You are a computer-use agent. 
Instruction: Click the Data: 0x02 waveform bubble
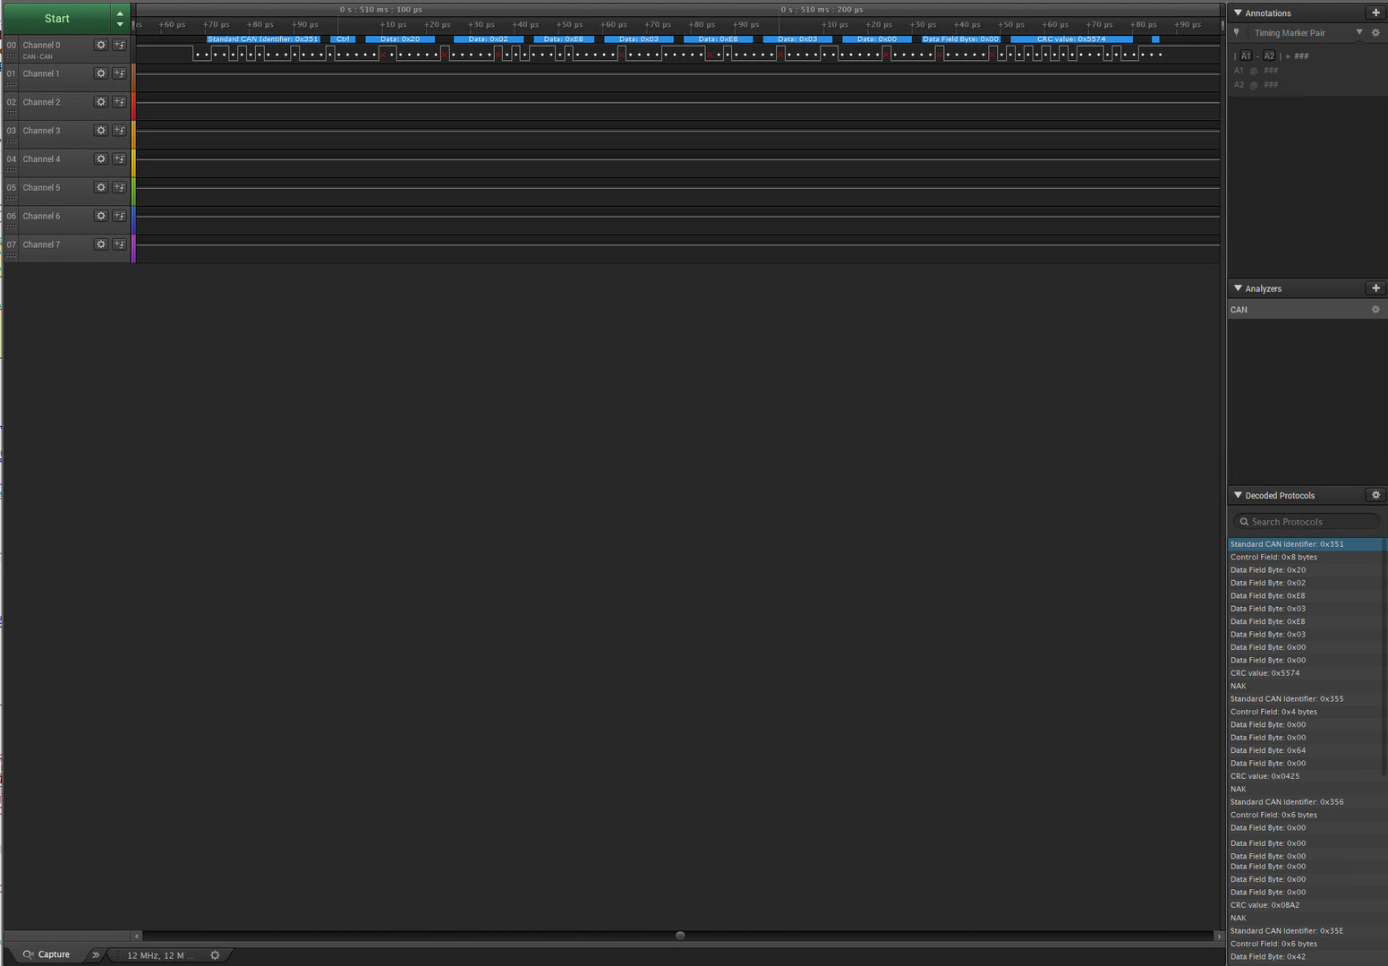[488, 39]
